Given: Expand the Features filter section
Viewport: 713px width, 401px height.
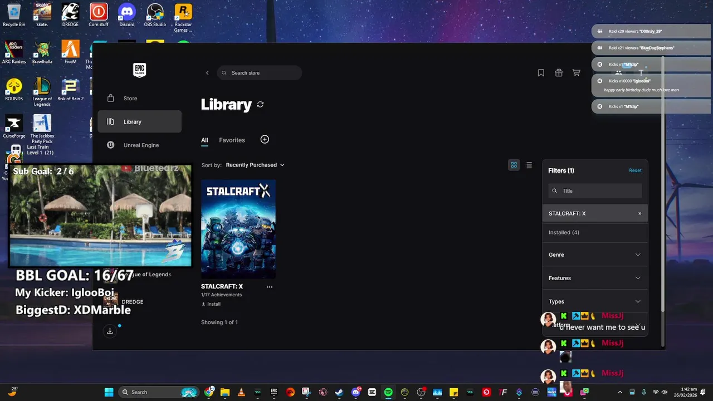Looking at the screenshot, I should [595, 278].
